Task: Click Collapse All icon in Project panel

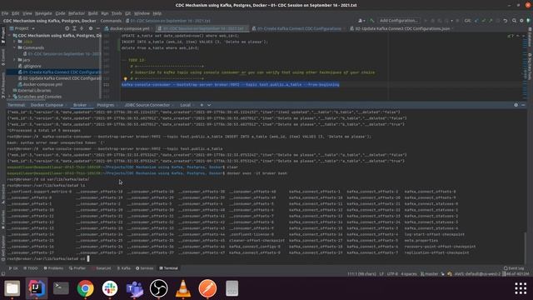Action: coord(82,28)
